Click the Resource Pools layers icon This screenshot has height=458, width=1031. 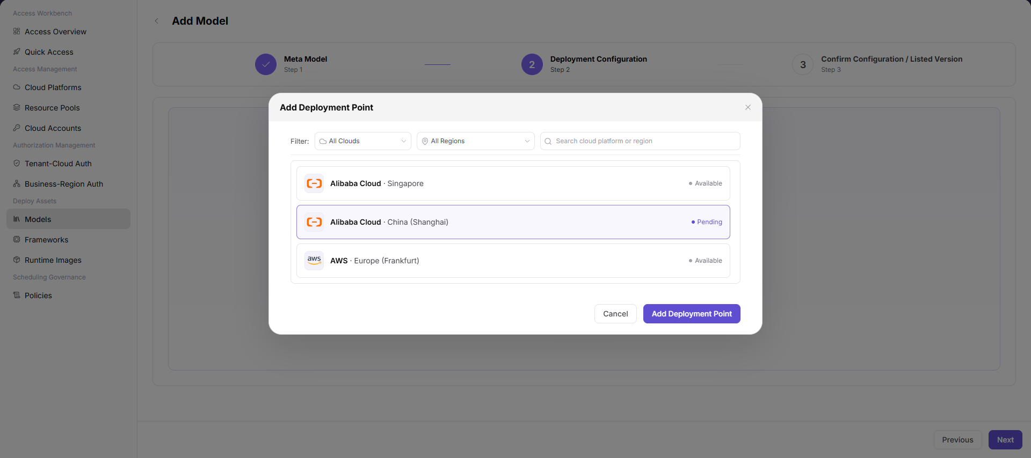point(17,107)
